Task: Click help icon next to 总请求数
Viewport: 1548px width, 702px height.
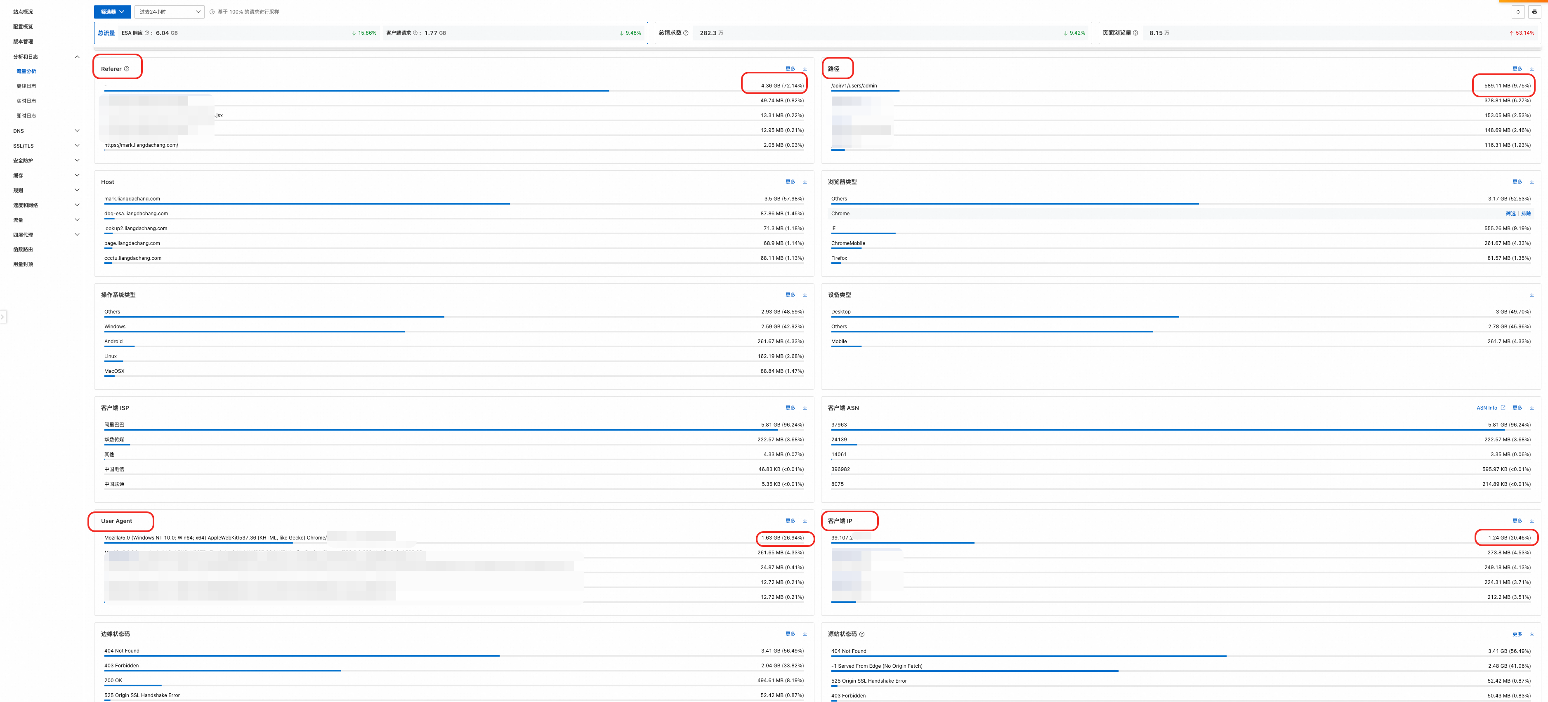Action: tap(686, 33)
